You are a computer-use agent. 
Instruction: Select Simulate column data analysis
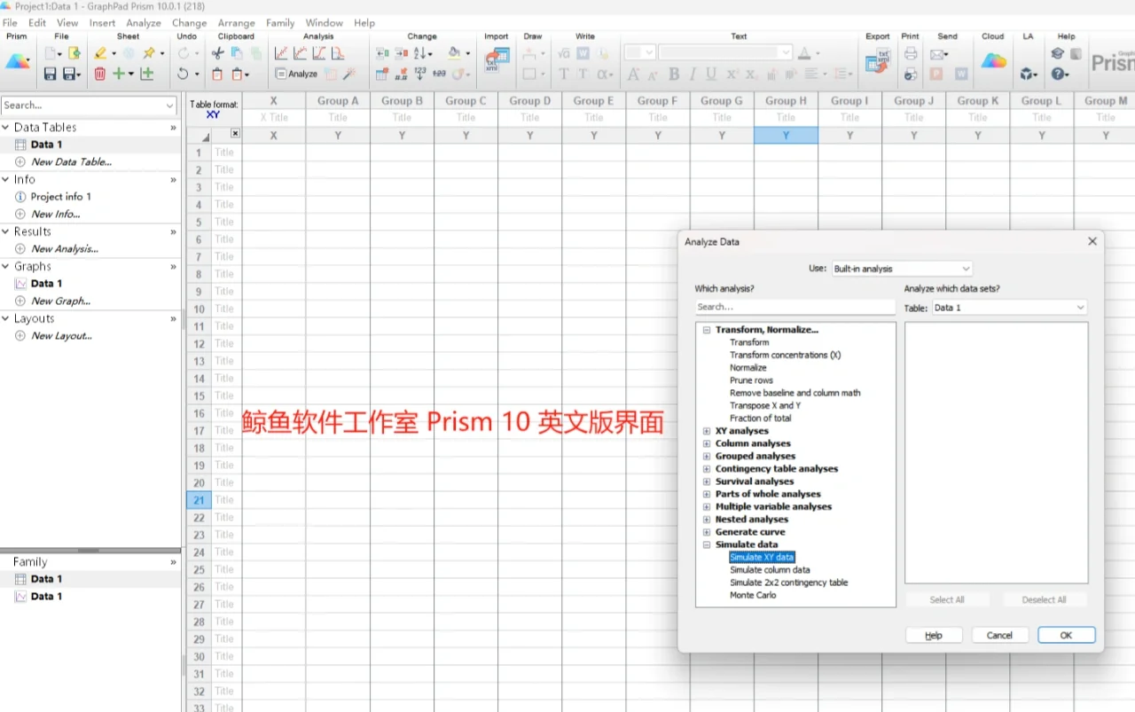770,570
